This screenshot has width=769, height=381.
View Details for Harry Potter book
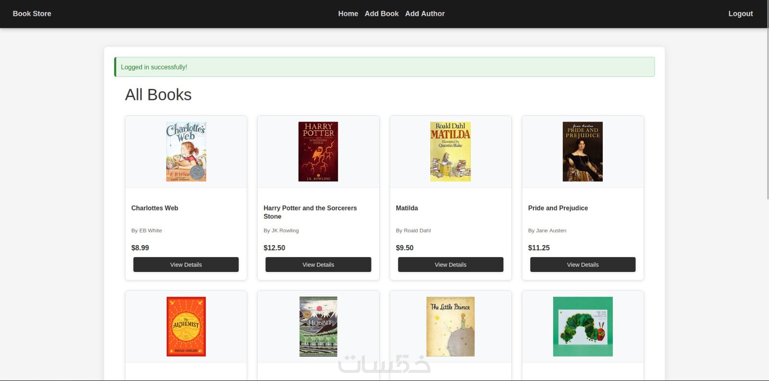point(318,265)
